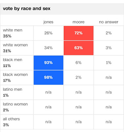Click the 'no answer' column header
124x132 pixels.
pyautogui.click(x=109, y=22)
